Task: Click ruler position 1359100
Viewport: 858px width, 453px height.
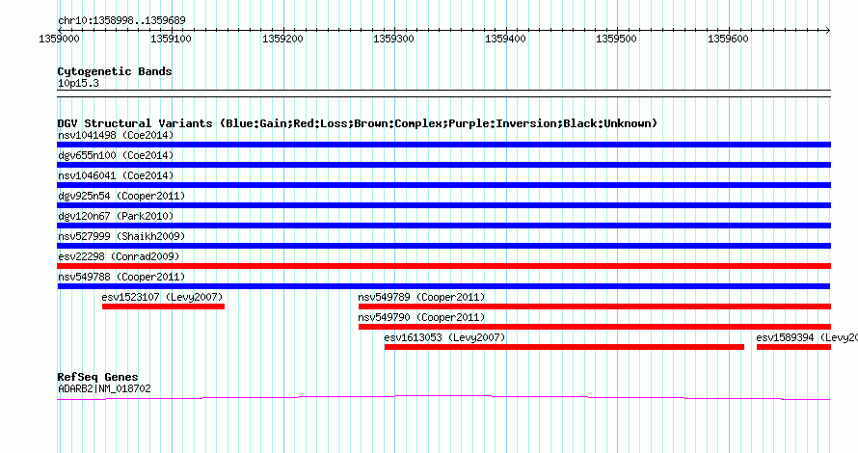Action: coord(171,39)
